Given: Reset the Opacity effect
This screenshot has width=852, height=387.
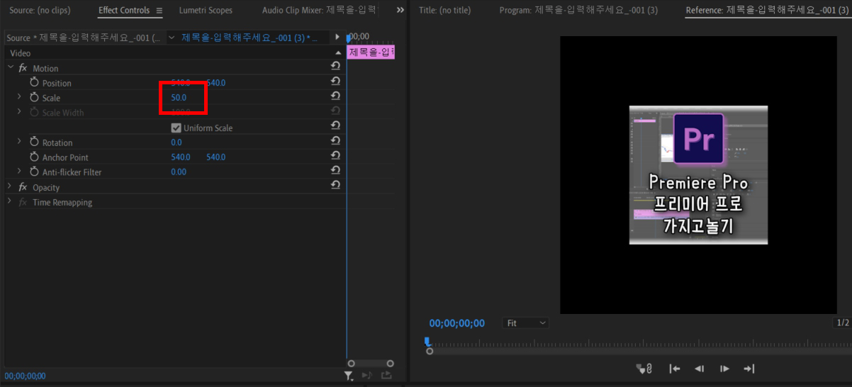Looking at the screenshot, I should coord(335,185).
